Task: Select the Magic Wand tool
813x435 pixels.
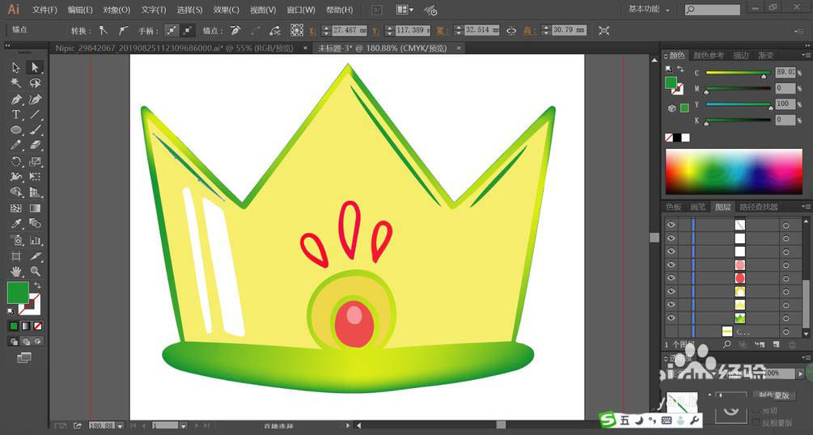Action: [x=16, y=83]
